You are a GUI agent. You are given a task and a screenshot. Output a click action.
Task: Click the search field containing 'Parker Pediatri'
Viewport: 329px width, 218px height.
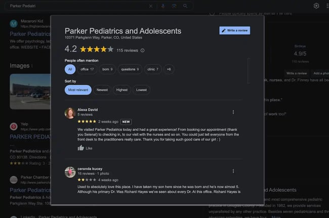tap(76, 6)
